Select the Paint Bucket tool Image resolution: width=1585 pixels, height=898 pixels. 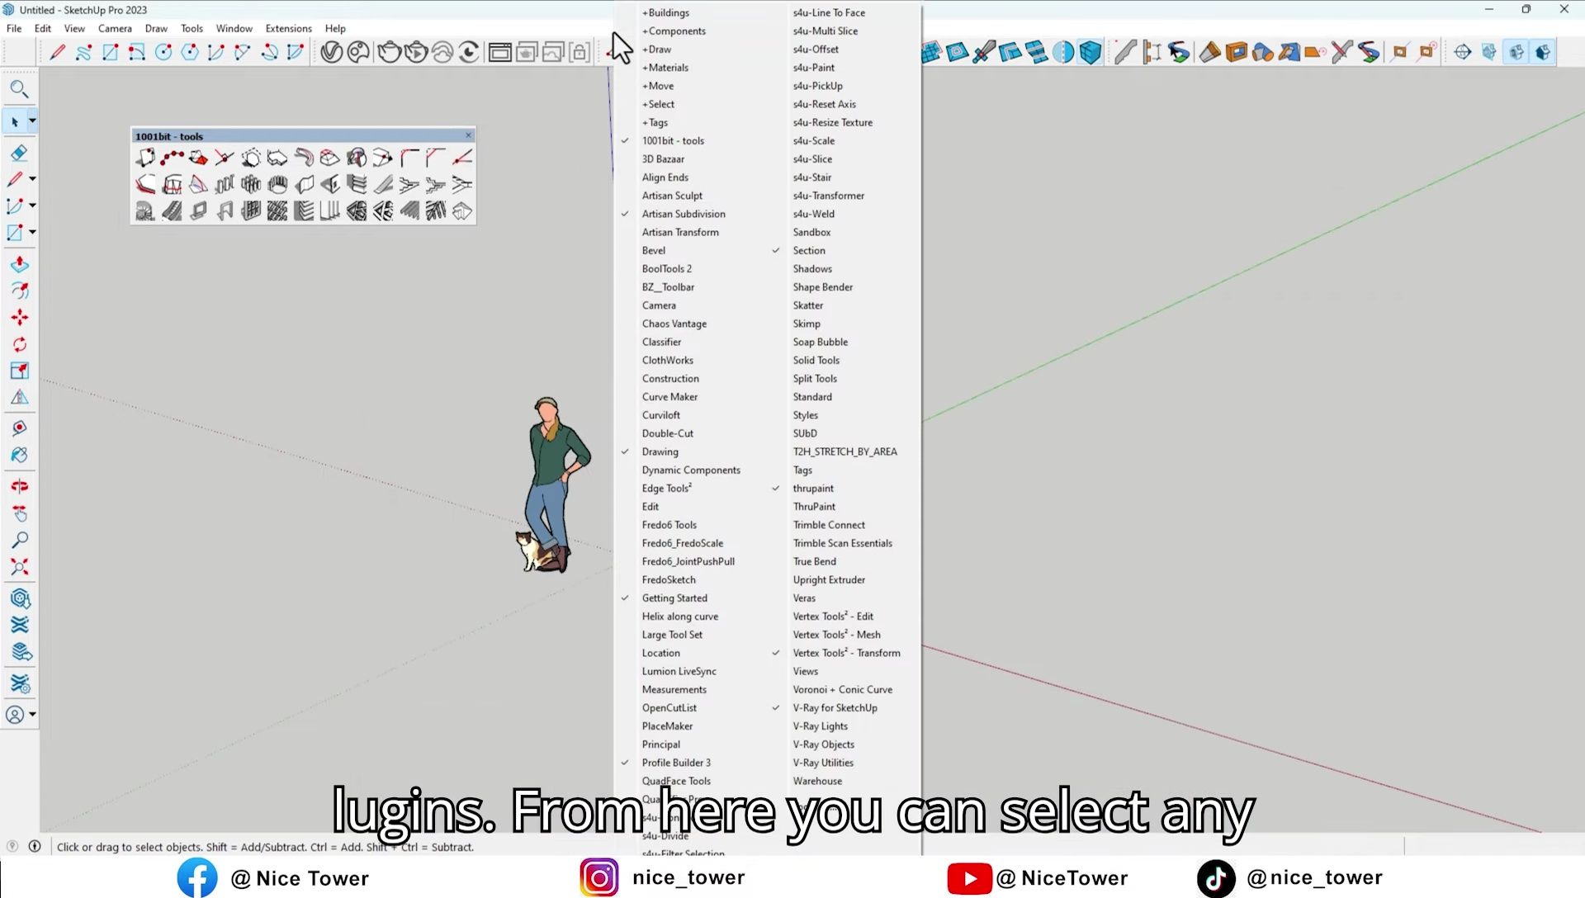[x=19, y=455]
